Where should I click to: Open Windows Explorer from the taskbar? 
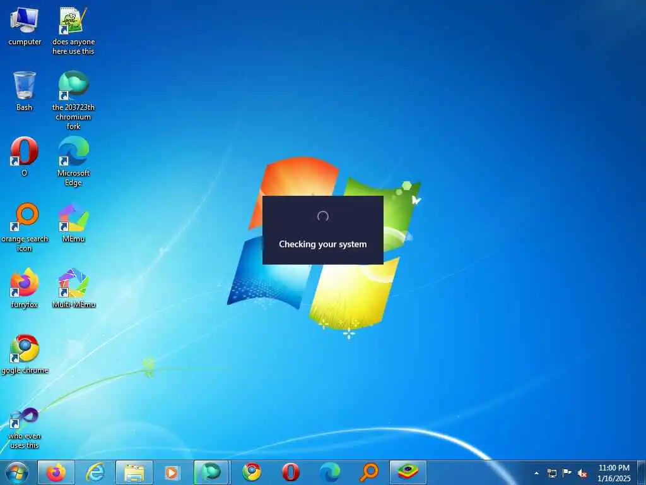point(134,472)
